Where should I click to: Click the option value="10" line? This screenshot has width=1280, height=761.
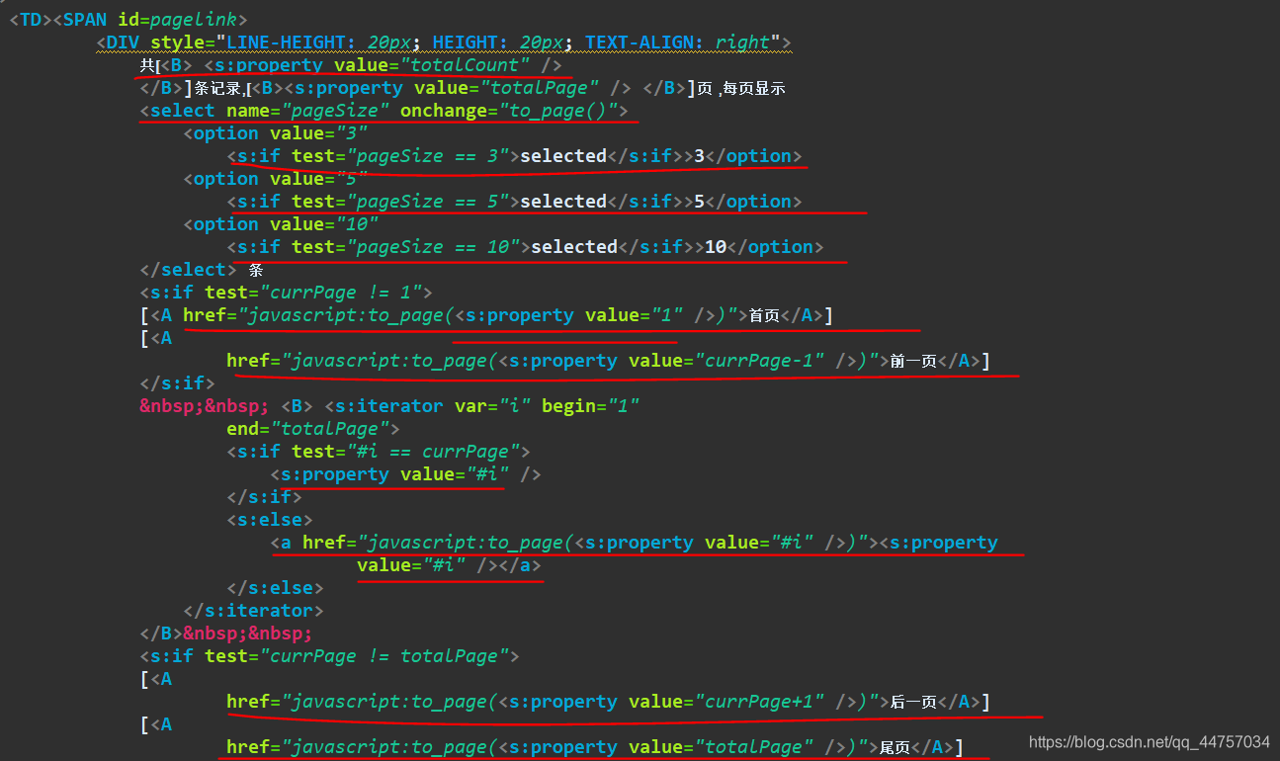282,224
